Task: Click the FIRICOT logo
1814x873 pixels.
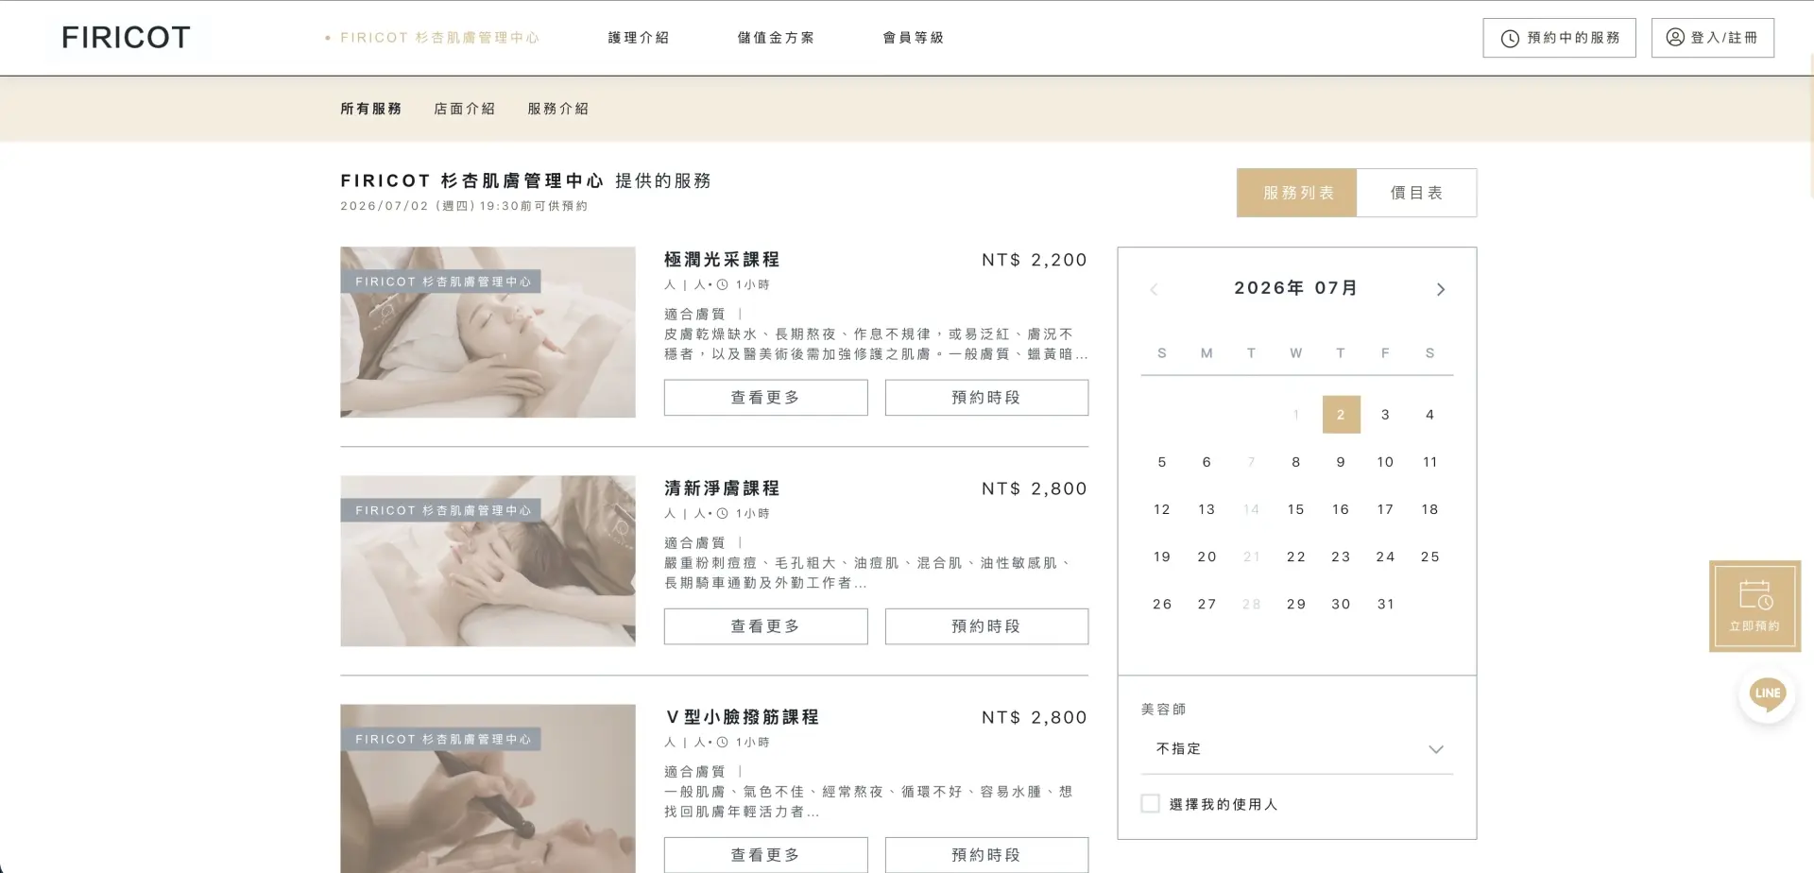Action: (126, 37)
